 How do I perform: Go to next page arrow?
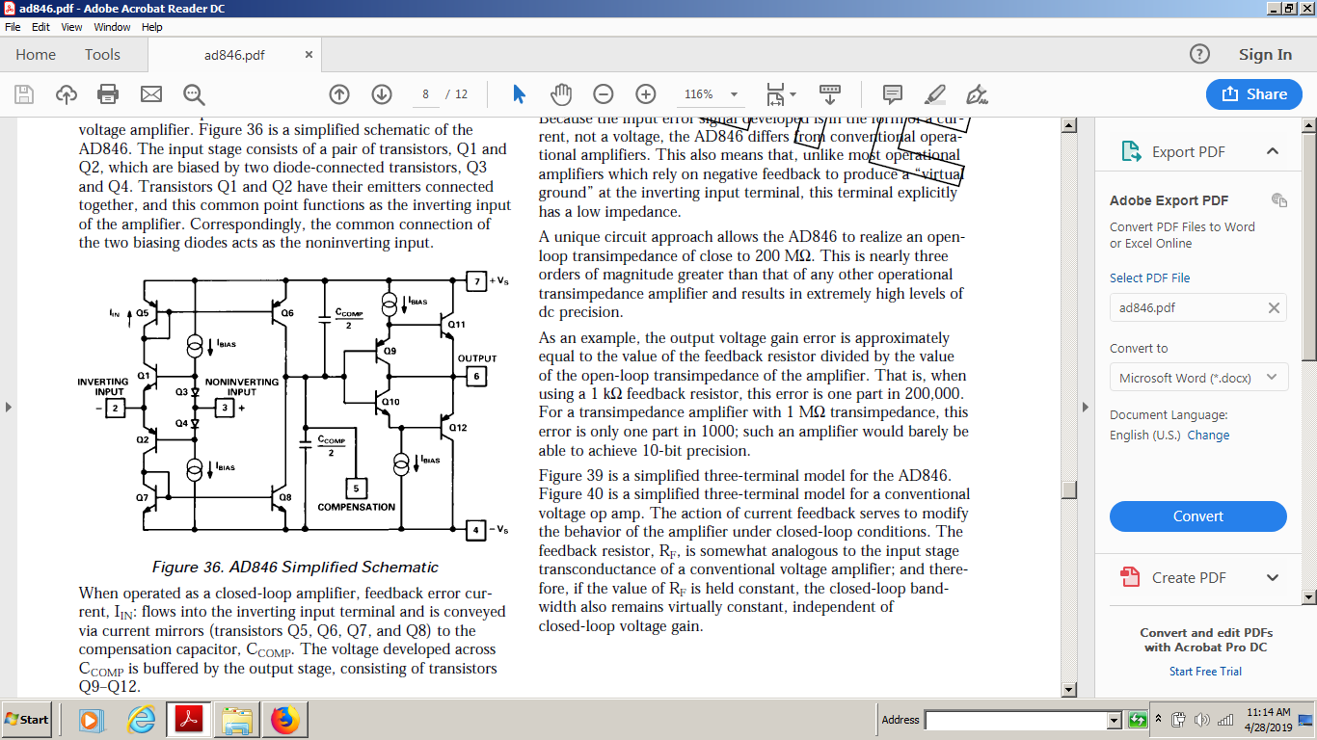pos(382,94)
